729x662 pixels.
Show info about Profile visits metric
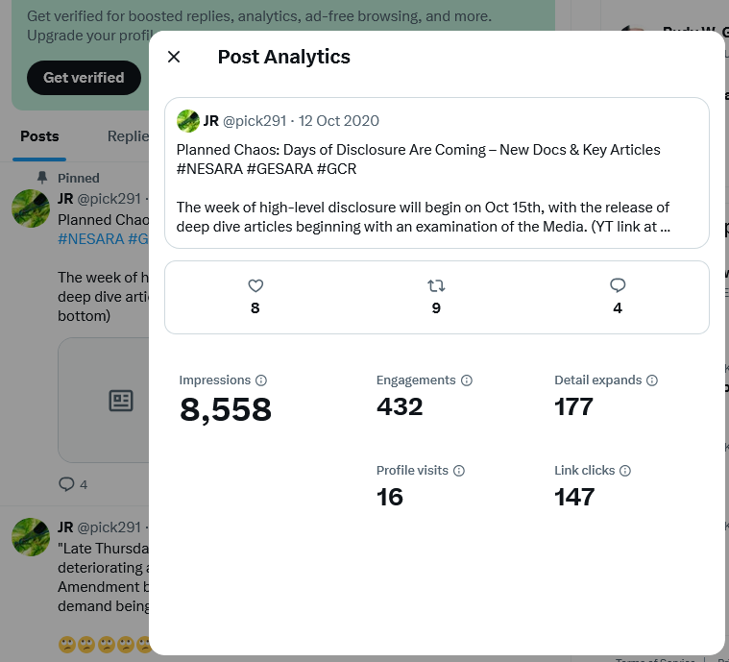(459, 471)
